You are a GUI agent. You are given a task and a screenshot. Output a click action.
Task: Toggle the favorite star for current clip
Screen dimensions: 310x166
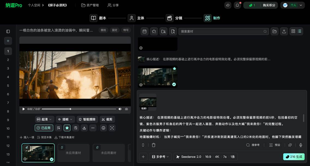[x=67, y=128]
